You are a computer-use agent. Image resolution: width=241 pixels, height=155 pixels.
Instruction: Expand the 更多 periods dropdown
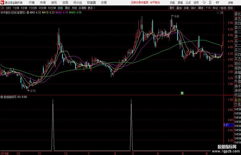[x=91, y=8]
